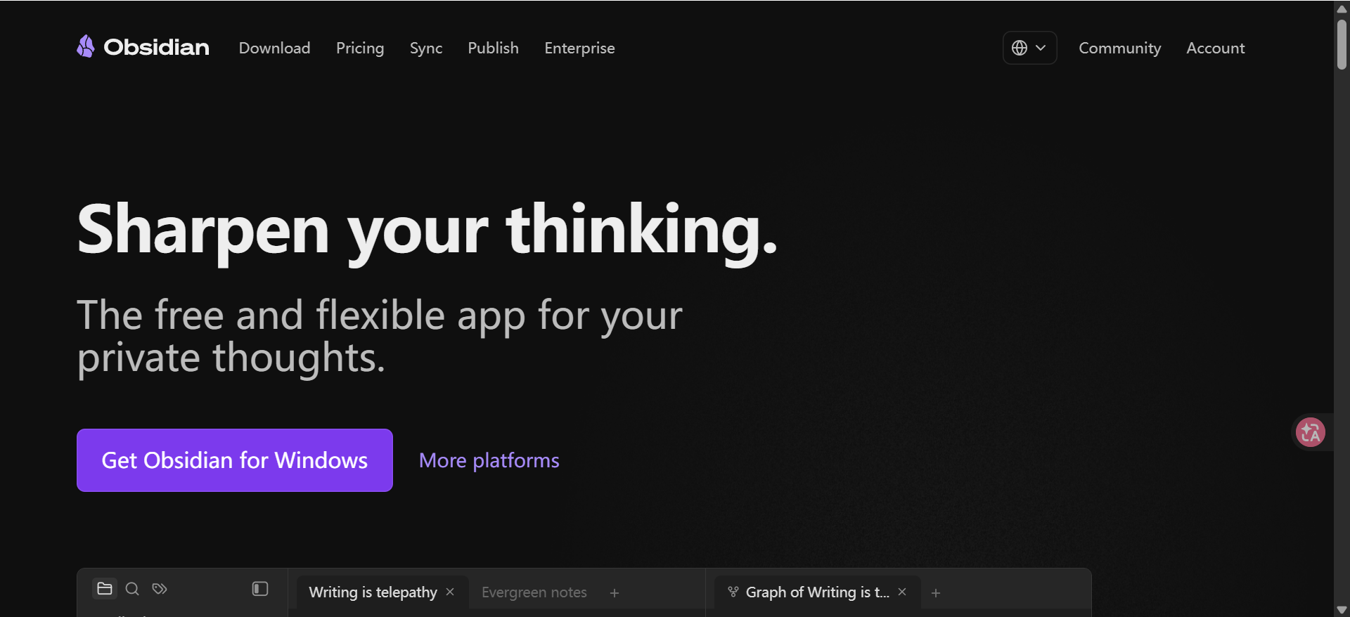Viewport: 1350px width, 617px height.
Task: Click the Obsidian crystal logo icon
Action: [86, 46]
